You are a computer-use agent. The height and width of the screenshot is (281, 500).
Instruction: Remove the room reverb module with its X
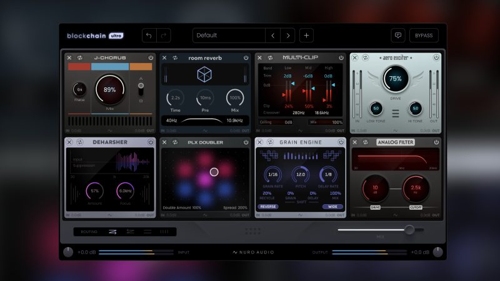[164, 57]
